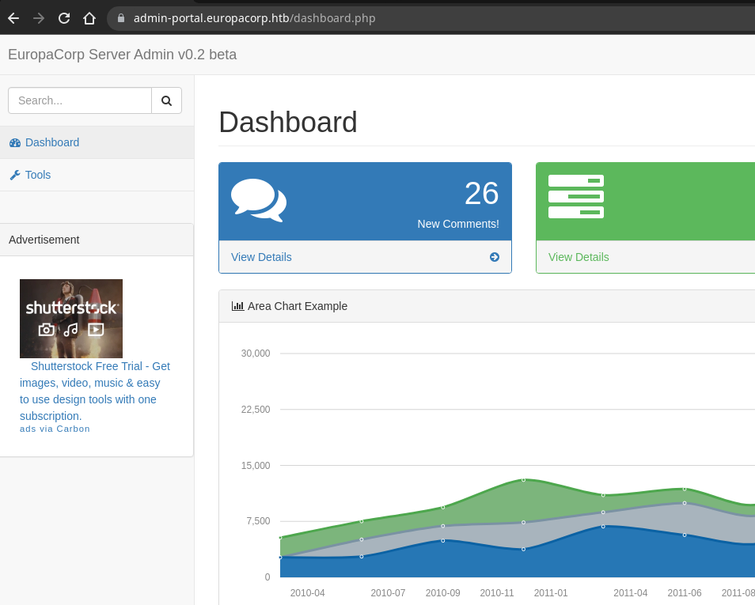Click the padlock site security icon

pos(121,17)
